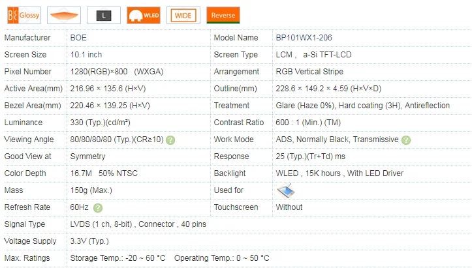472x268 pixels.
Task: Click the orange Reverse badge
Action: 223,16
